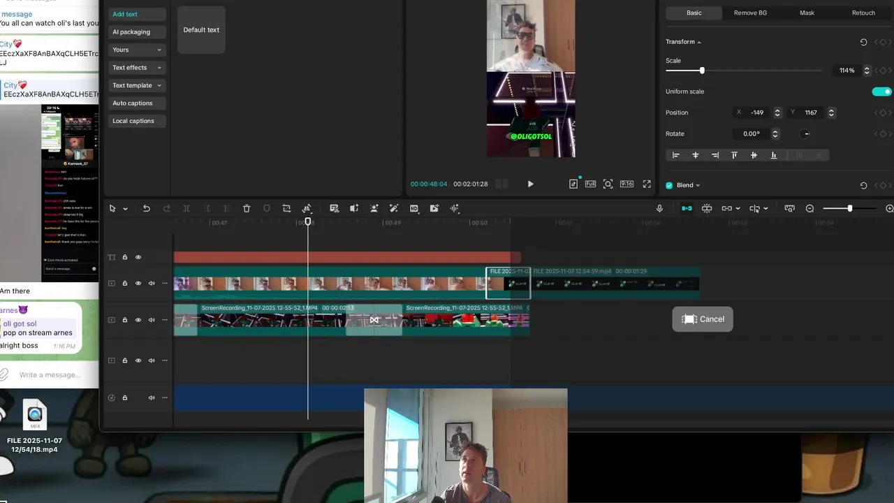The height and width of the screenshot is (503, 894).
Task: Delete the selected clip with trash icon
Action: point(247,208)
